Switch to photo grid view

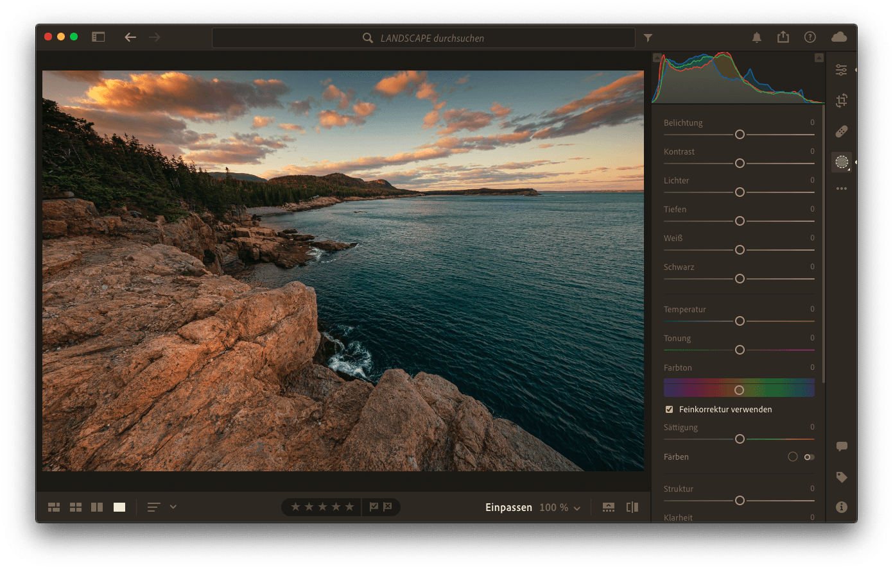click(54, 507)
